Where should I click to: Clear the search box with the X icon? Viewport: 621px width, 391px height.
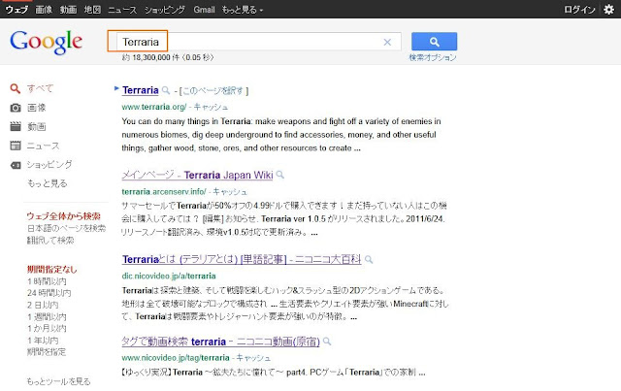(387, 42)
